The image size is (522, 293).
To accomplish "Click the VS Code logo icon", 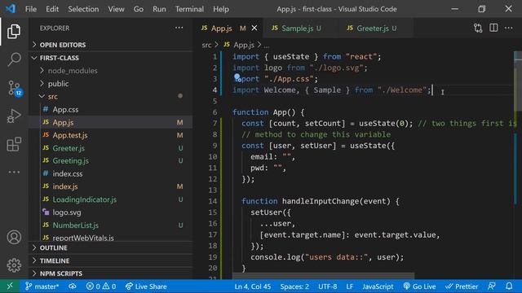I will (11, 9).
